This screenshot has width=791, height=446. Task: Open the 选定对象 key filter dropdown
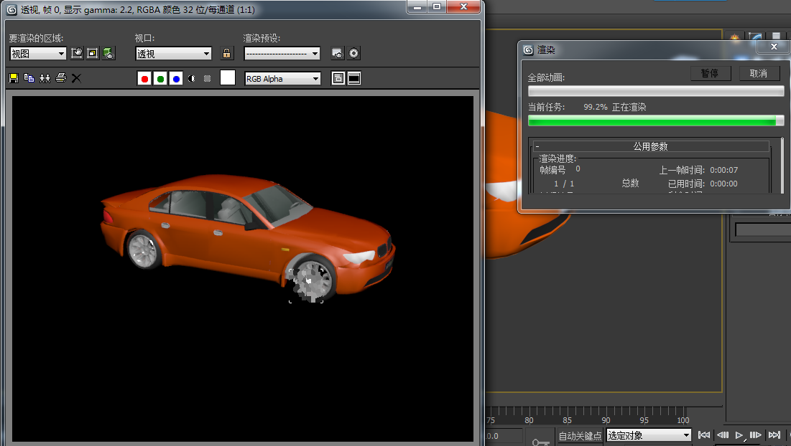[649, 435]
